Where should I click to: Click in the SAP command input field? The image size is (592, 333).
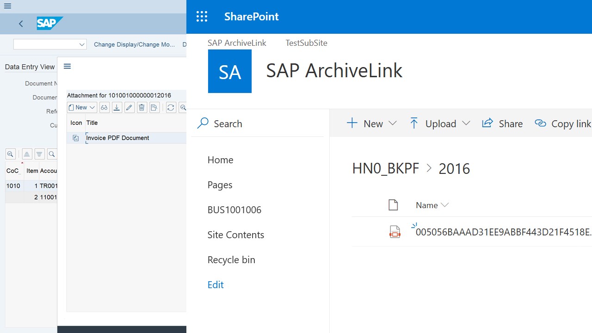pos(46,44)
